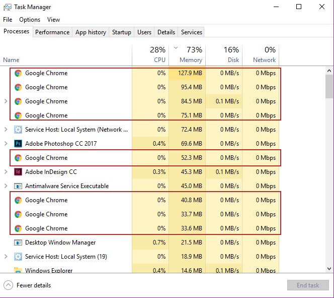This screenshot has width=334, height=298.
Task: Switch to the App history tab
Action: point(91,32)
